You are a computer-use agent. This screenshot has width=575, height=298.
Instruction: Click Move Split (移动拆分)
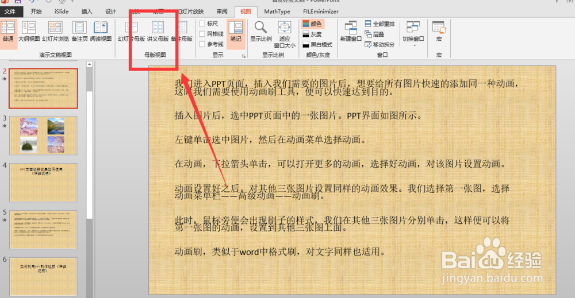click(379, 45)
